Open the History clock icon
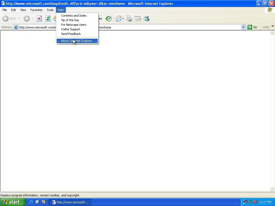Image resolution: width=275 pixels, height=206 pixels. 108,19
